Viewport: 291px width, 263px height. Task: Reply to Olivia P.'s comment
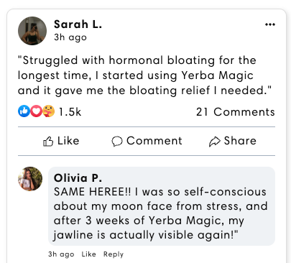(x=114, y=254)
